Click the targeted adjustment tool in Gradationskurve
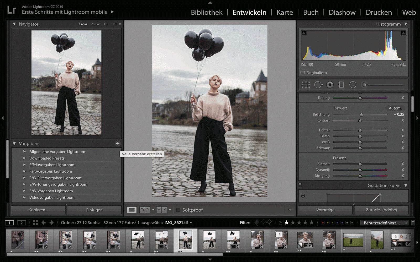Image resolution: width=420 pixels, height=262 pixels. pos(303,196)
